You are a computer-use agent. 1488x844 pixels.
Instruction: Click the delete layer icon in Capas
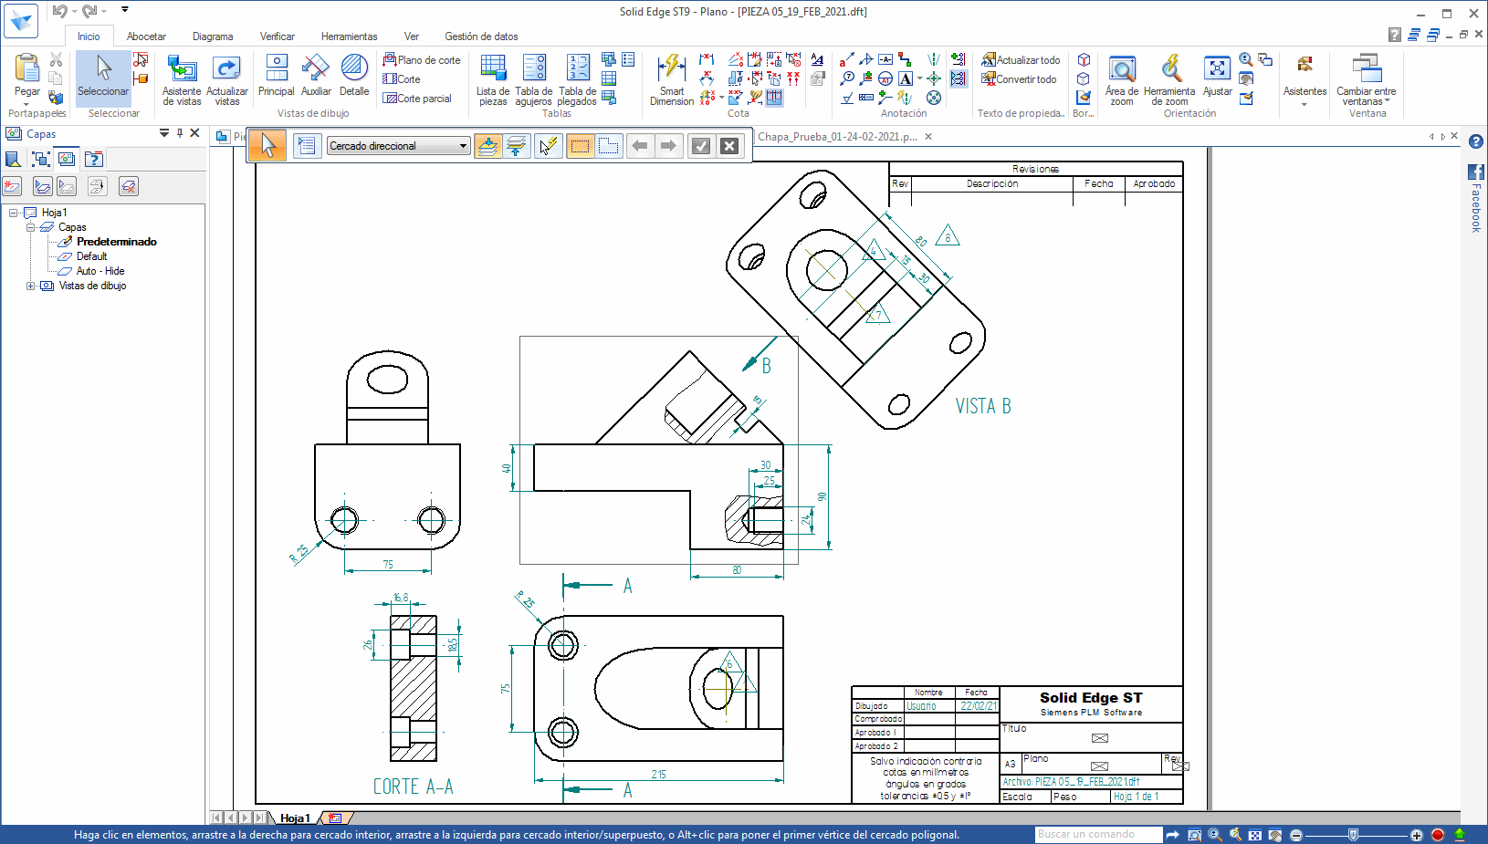[129, 186]
